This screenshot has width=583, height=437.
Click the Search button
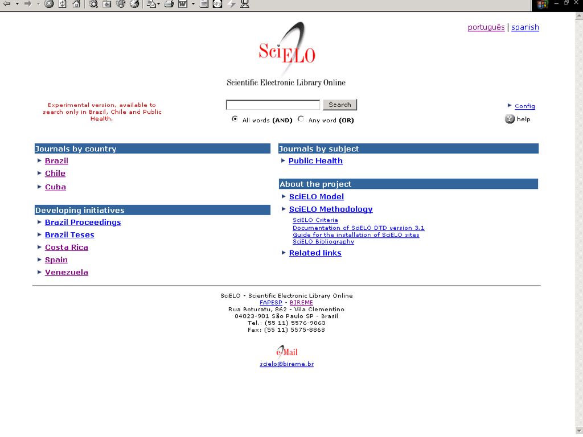pos(340,105)
